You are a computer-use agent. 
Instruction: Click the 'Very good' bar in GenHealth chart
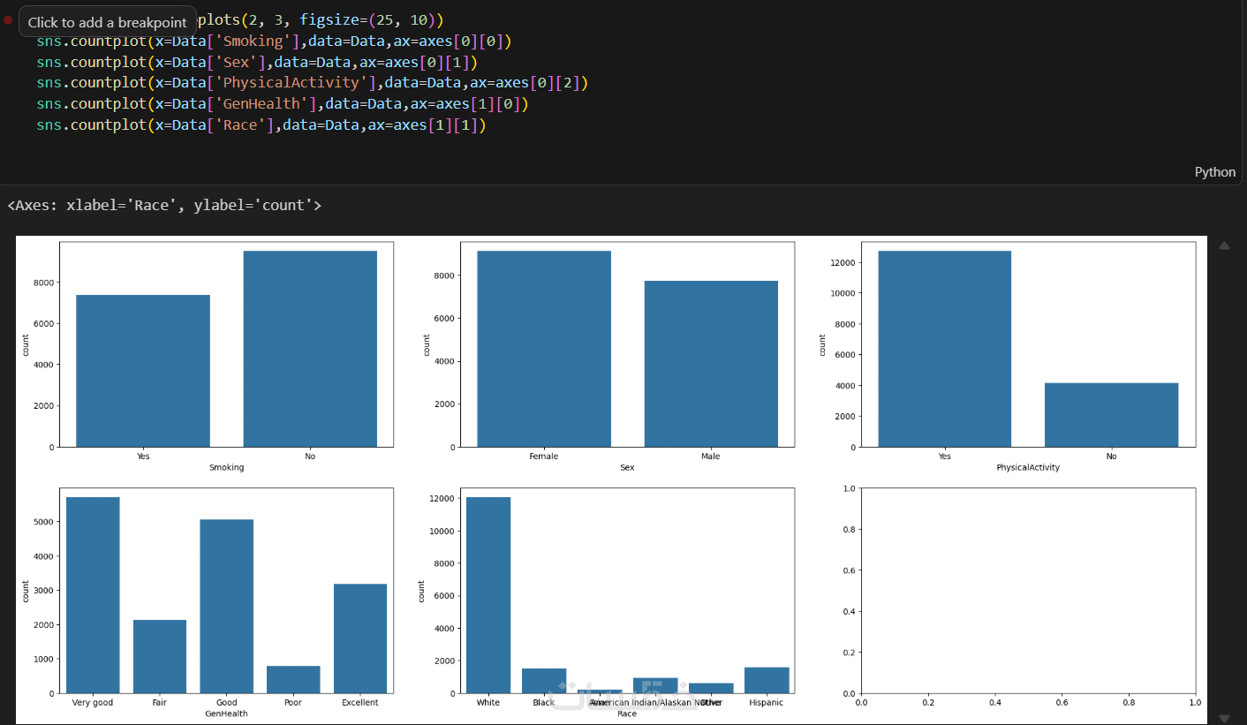click(93, 595)
